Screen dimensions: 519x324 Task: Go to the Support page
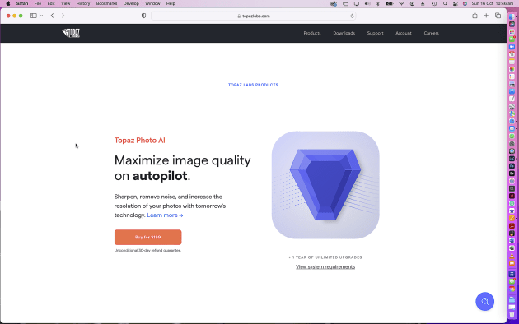375,33
